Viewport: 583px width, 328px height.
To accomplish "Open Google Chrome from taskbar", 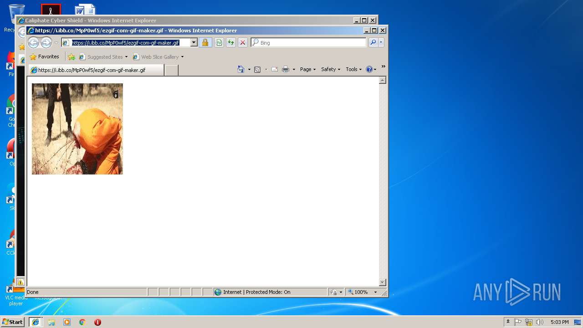I will tap(82, 322).
